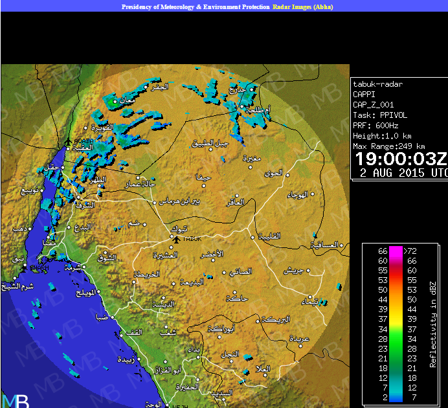
Task: Click the 'شرم الشيخ' map label
Action: click(17, 286)
